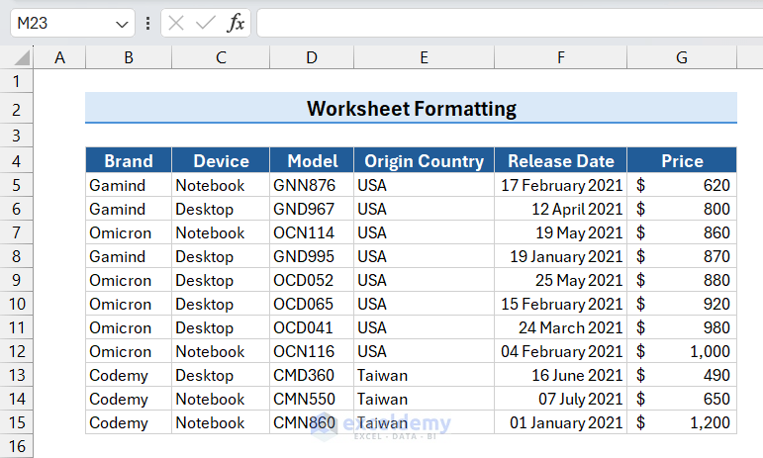The image size is (763, 458).
Task: Select the price cell showing 490
Action: pos(682,375)
